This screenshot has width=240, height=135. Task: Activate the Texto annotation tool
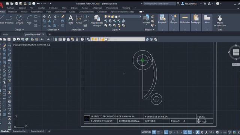70,19
